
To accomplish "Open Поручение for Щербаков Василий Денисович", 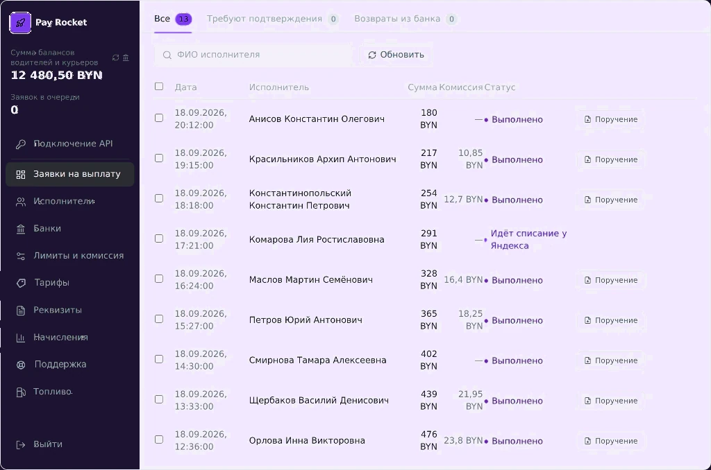I will click(611, 401).
